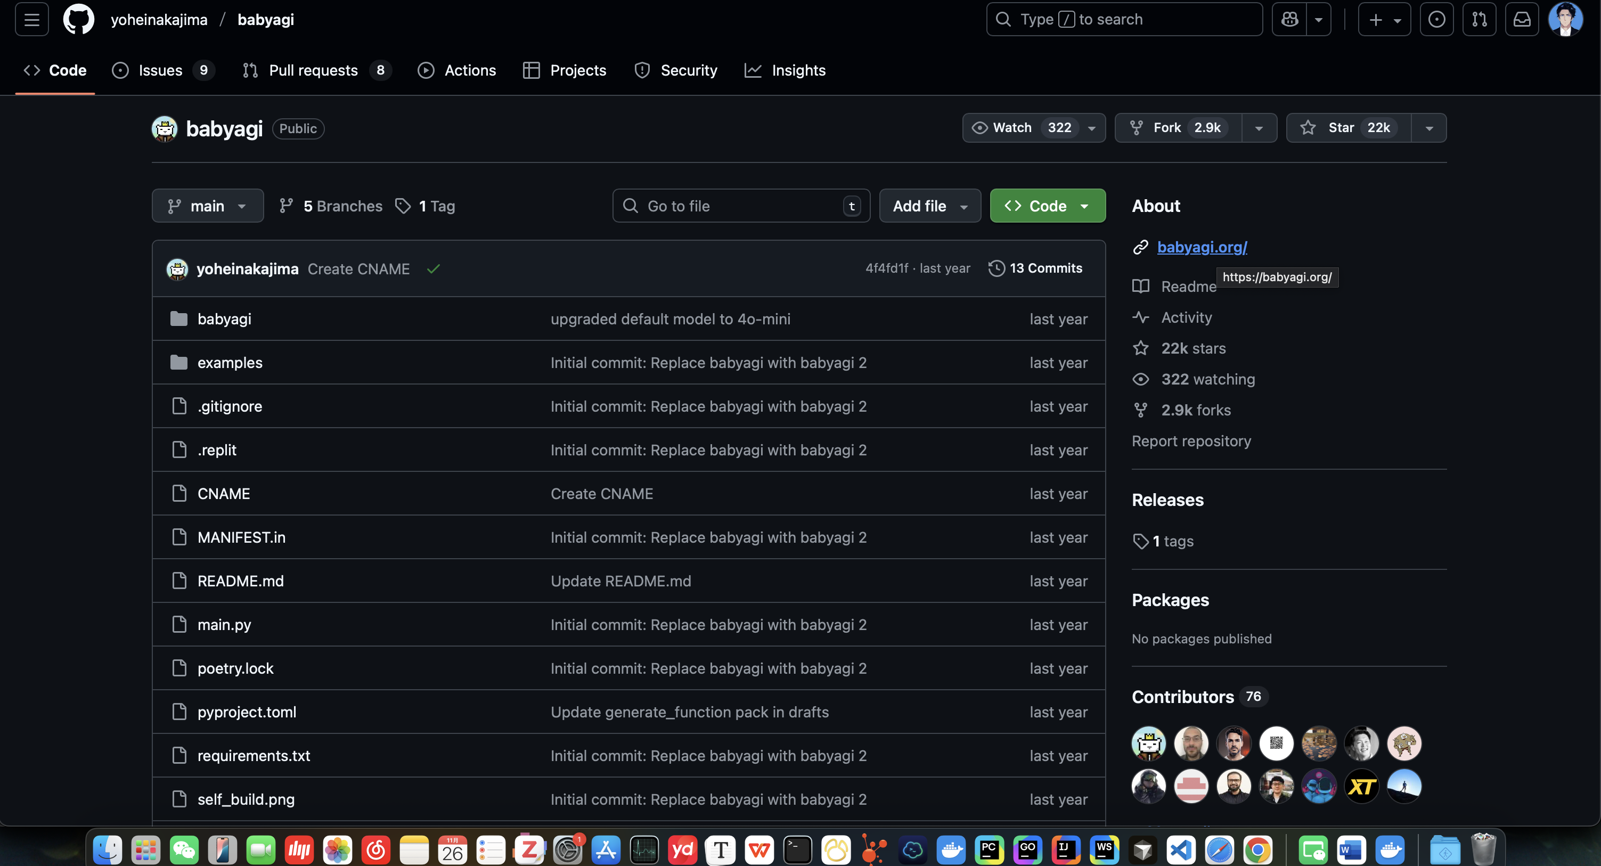The height and width of the screenshot is (866, 1601).
Task: Open the babyagi.org link
Action: [1202, 247]
